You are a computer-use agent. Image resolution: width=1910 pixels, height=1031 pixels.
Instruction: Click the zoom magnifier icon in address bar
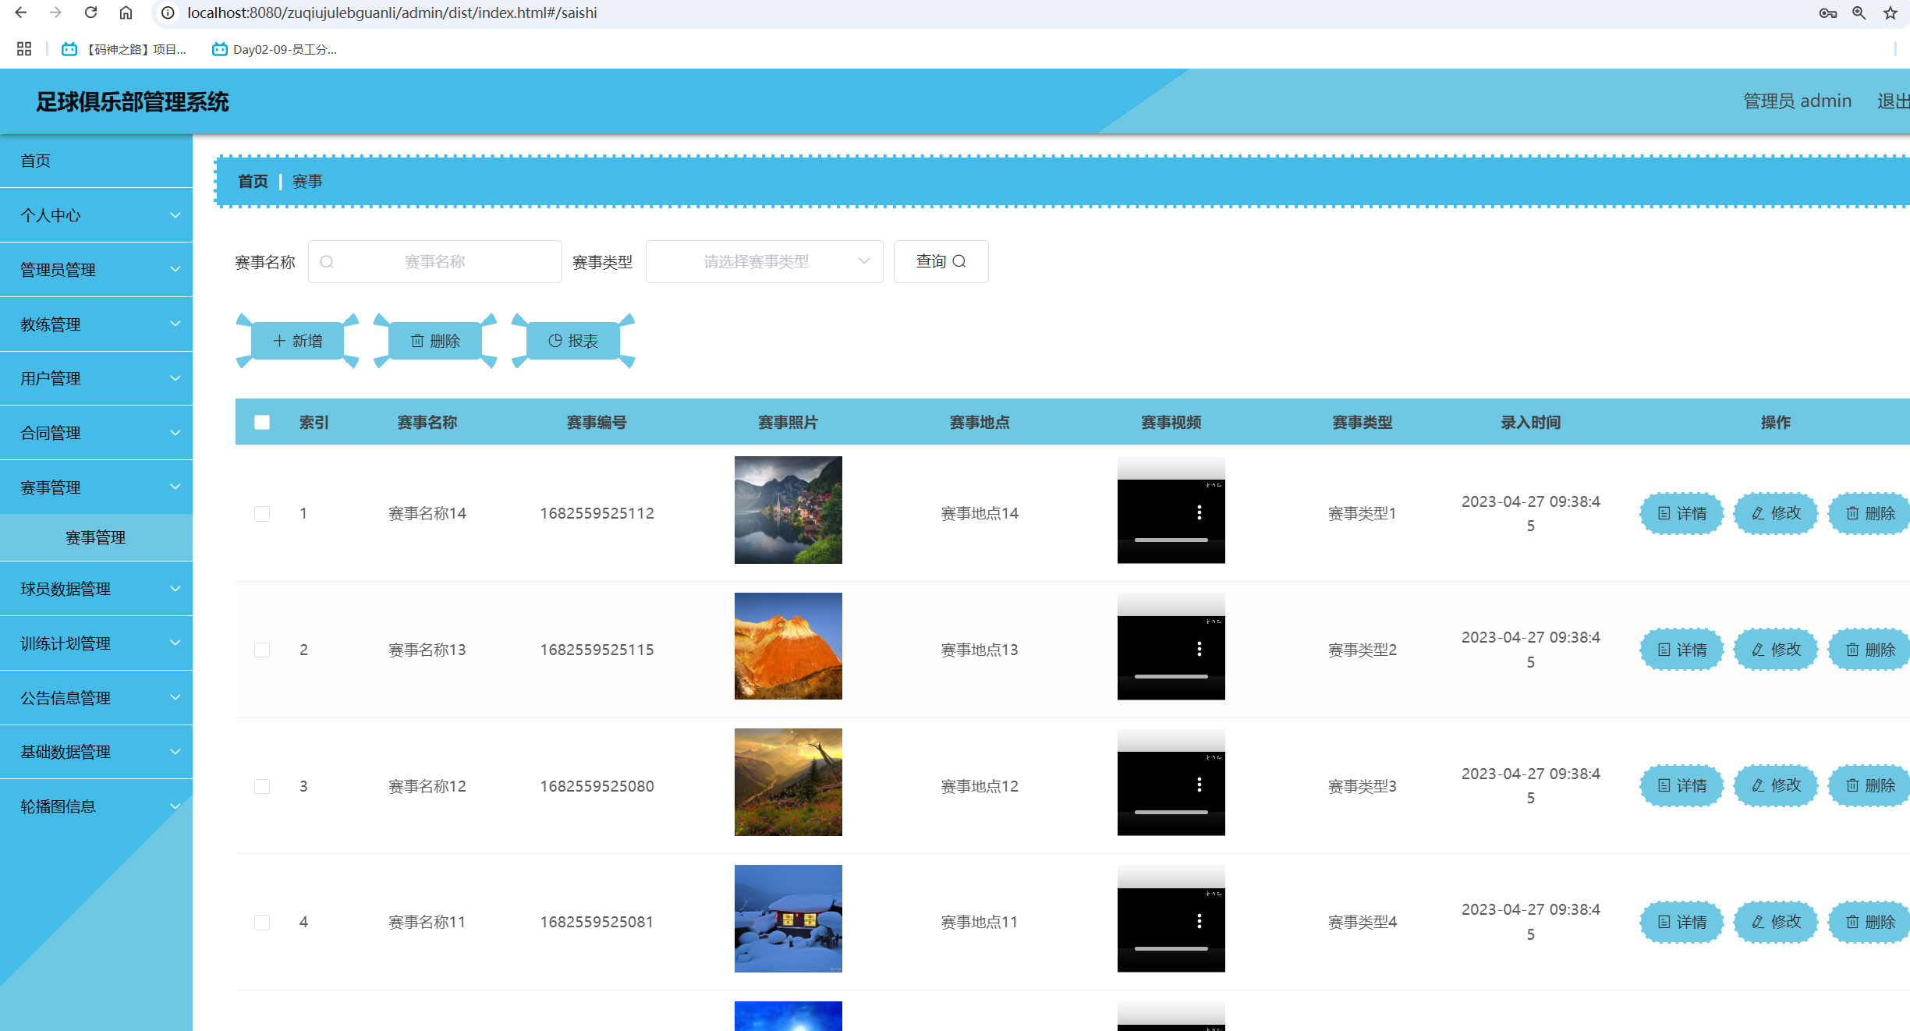click(1859, 12)
